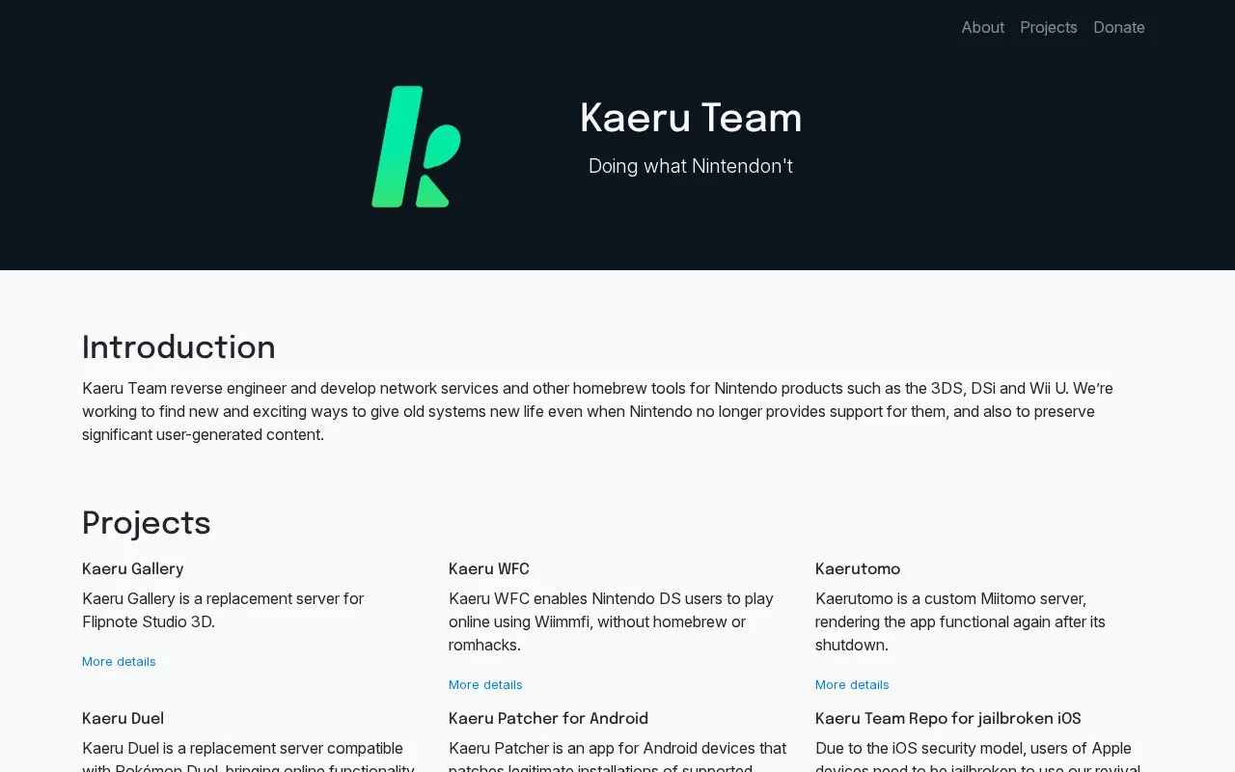Click the Kaeru Team main title
This screenshot has width=1235, height=772.
pos(691,118)
